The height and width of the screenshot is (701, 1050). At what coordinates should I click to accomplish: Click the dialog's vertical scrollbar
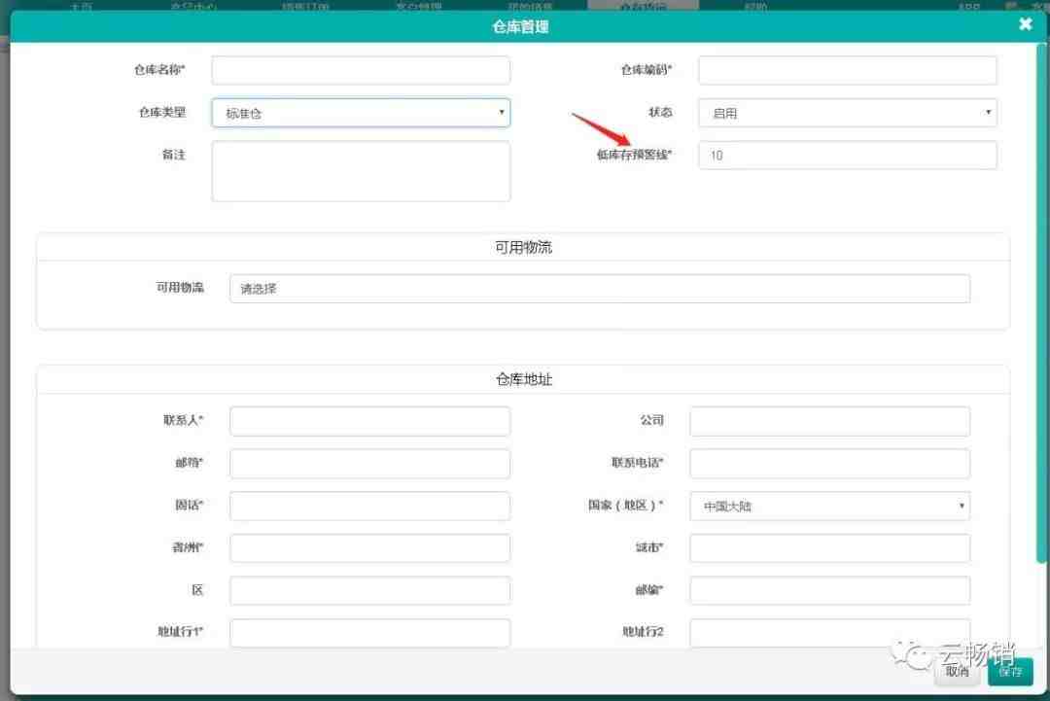click(x=1041, y=303)
